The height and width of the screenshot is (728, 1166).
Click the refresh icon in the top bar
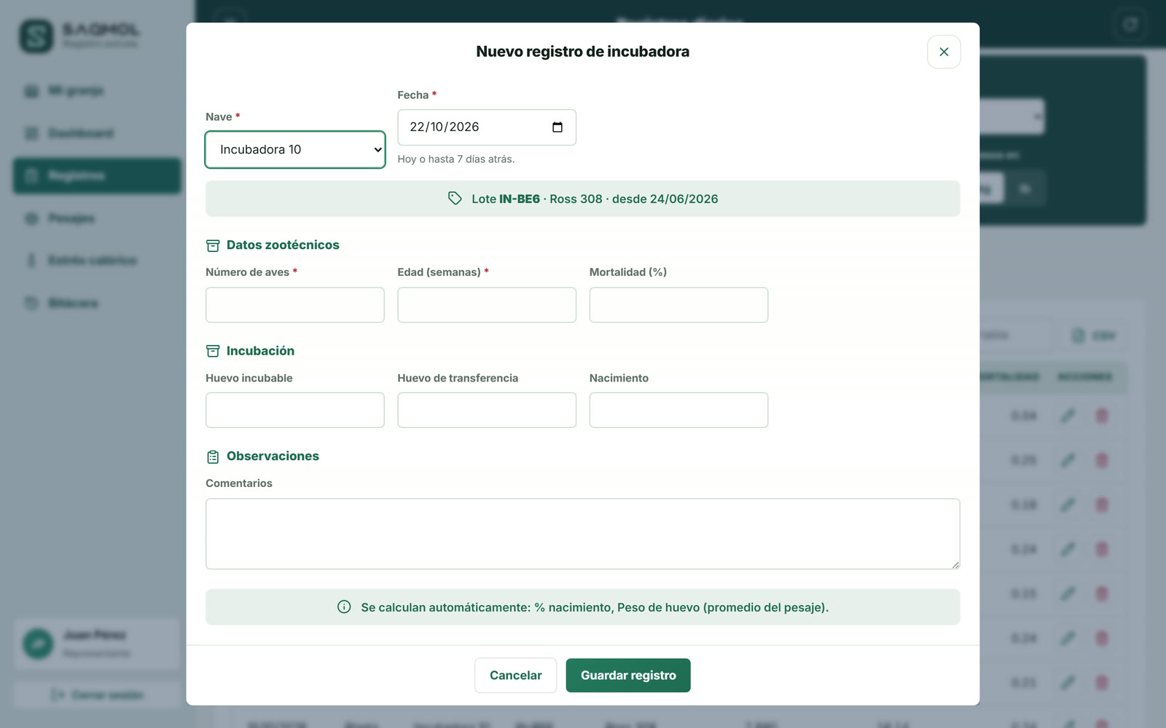click(x=1130, y=25)
